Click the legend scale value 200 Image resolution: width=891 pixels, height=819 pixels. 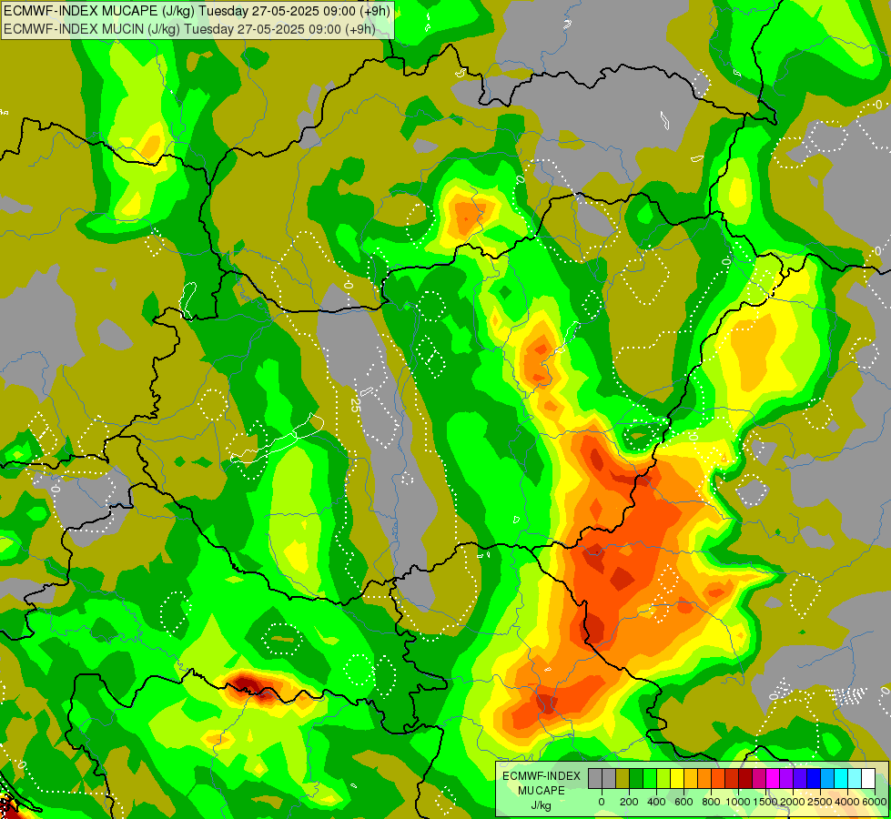pos(629,802)
